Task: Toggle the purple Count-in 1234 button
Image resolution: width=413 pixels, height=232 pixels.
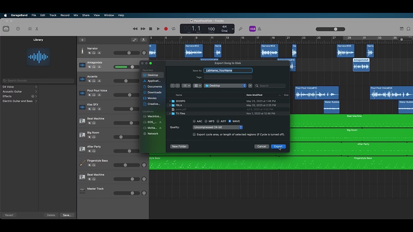Action: [252, 29]
